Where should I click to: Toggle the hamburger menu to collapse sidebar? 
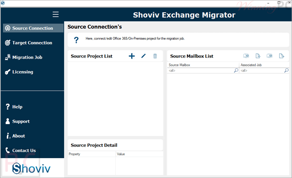click(x=56, y=14)
